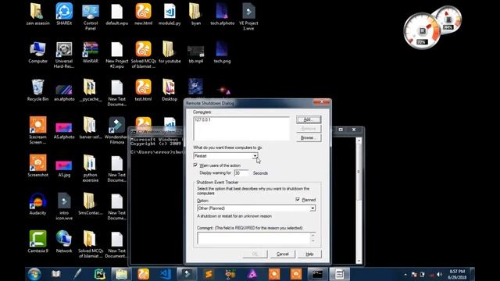
Task: Open the volume control in system tray
Action: point(439,274)
